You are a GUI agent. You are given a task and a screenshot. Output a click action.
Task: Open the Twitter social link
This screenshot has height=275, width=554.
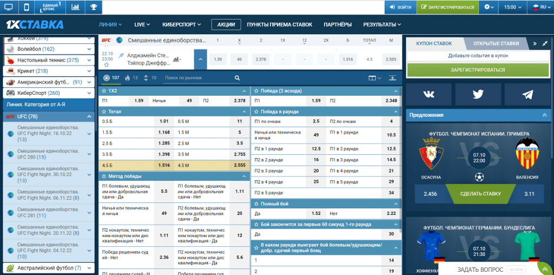click(478, 94)
